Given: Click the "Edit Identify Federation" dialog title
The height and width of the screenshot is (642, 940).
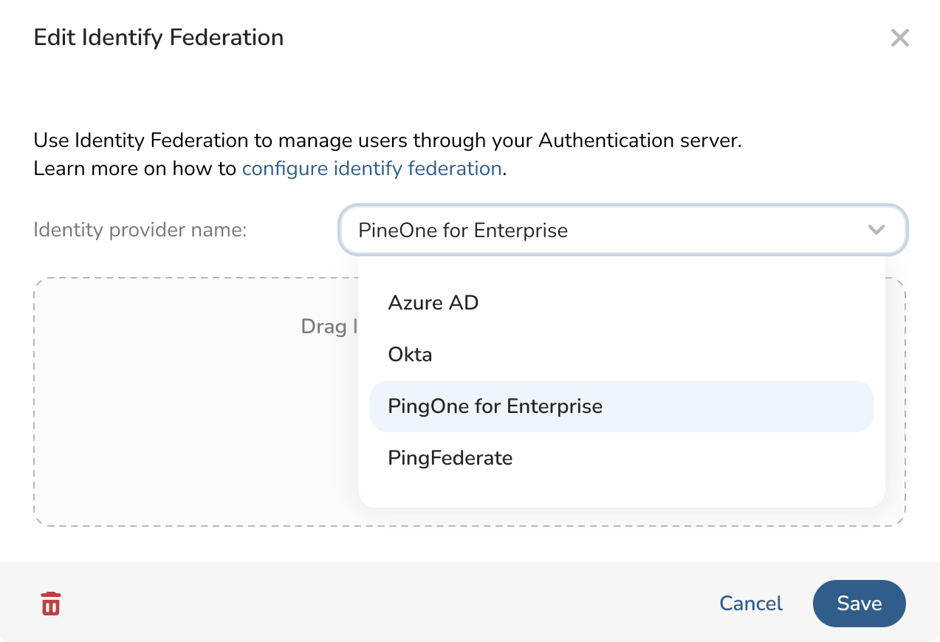Looking at the screenshot, I should (159, 38).
